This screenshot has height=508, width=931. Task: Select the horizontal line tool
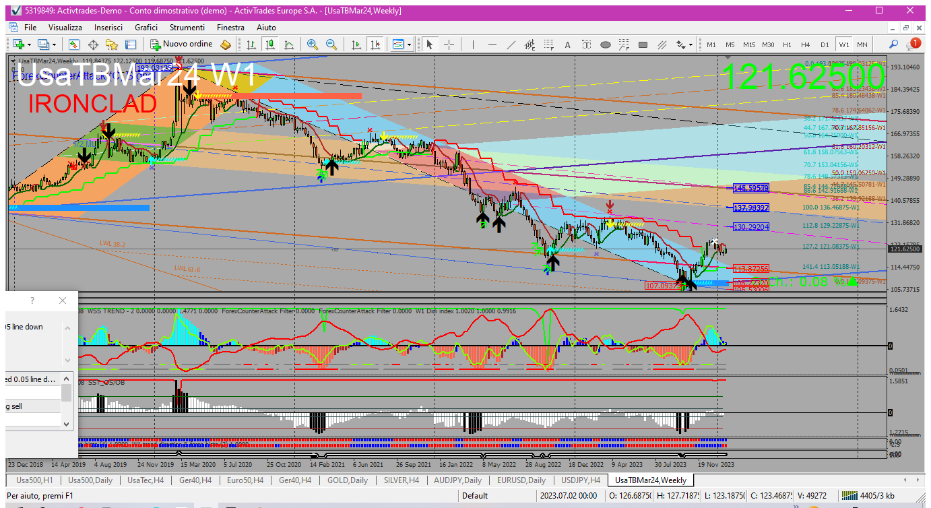pos(492,44)
